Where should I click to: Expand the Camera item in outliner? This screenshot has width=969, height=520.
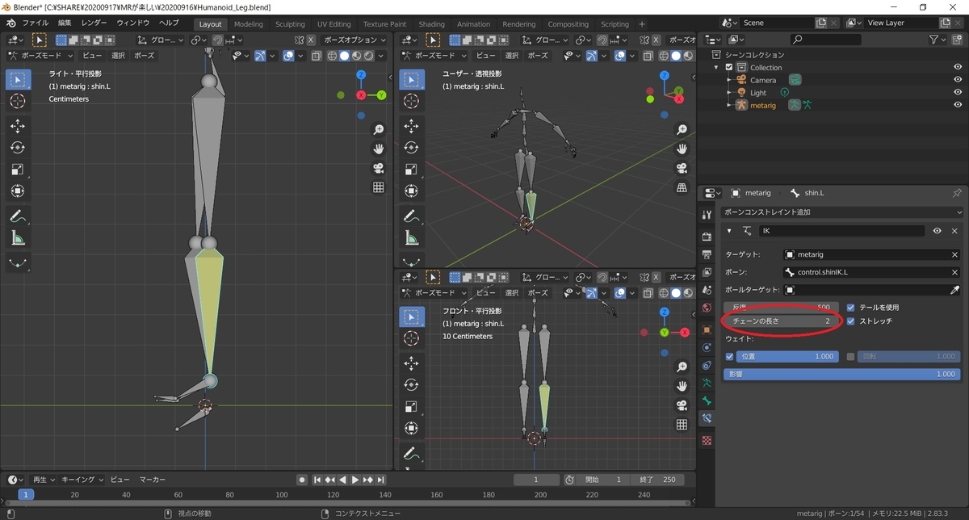coord(729,80)
